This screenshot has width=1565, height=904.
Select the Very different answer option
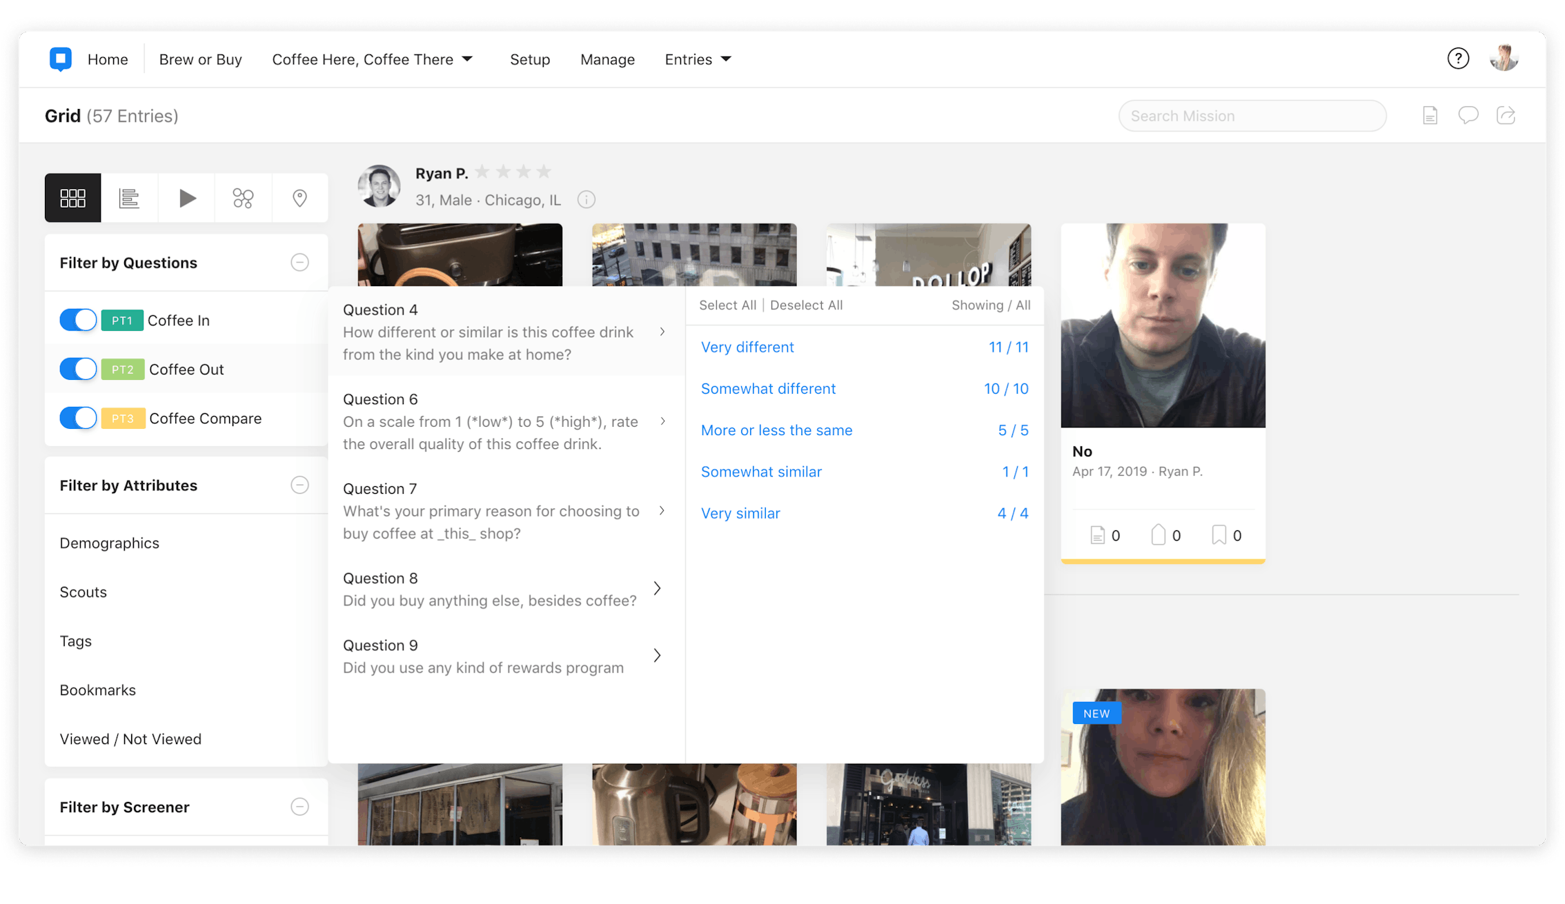pyautogui.click(x=747, y=347)
